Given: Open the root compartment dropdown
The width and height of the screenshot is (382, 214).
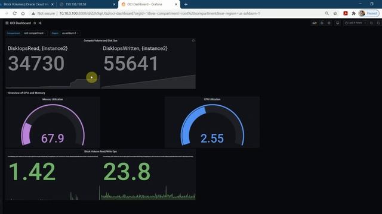Looking at the screenshot, I should click(35, 33).
